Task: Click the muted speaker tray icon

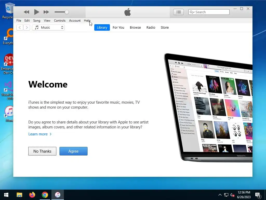Action: click(232, 195)
